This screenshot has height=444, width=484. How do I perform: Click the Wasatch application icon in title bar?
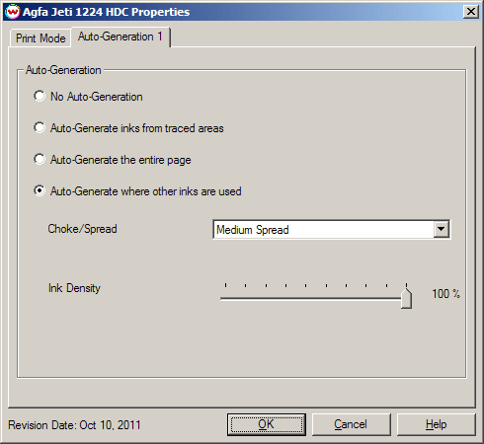[x=13, y=12]
